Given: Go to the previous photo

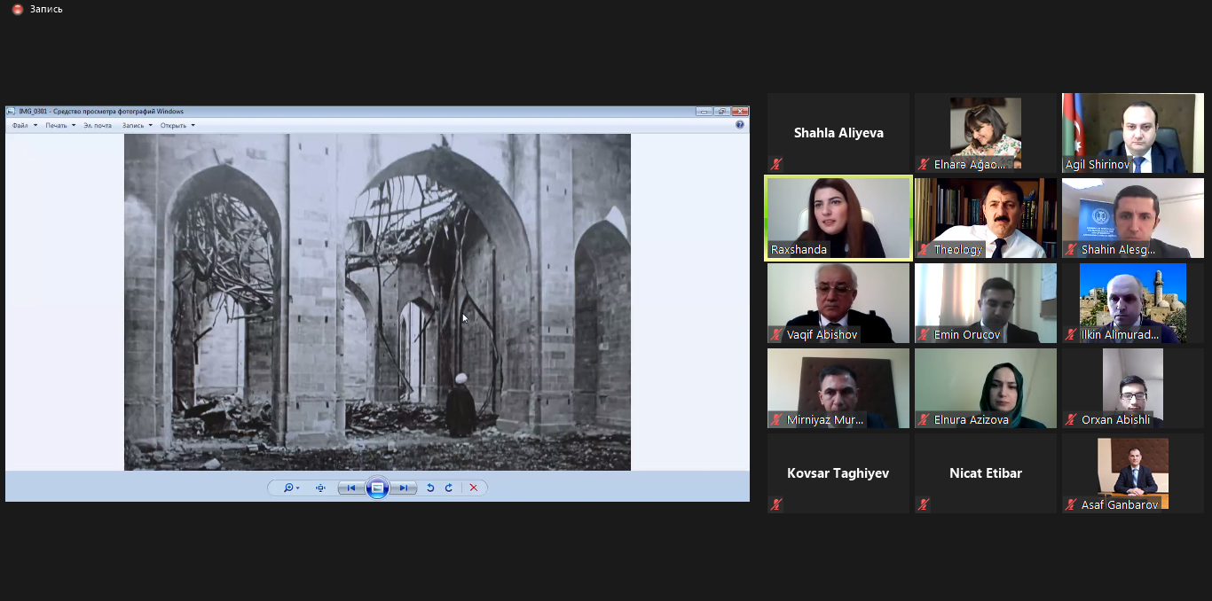Looking at the screenshot, I should [x=351, y=488].
